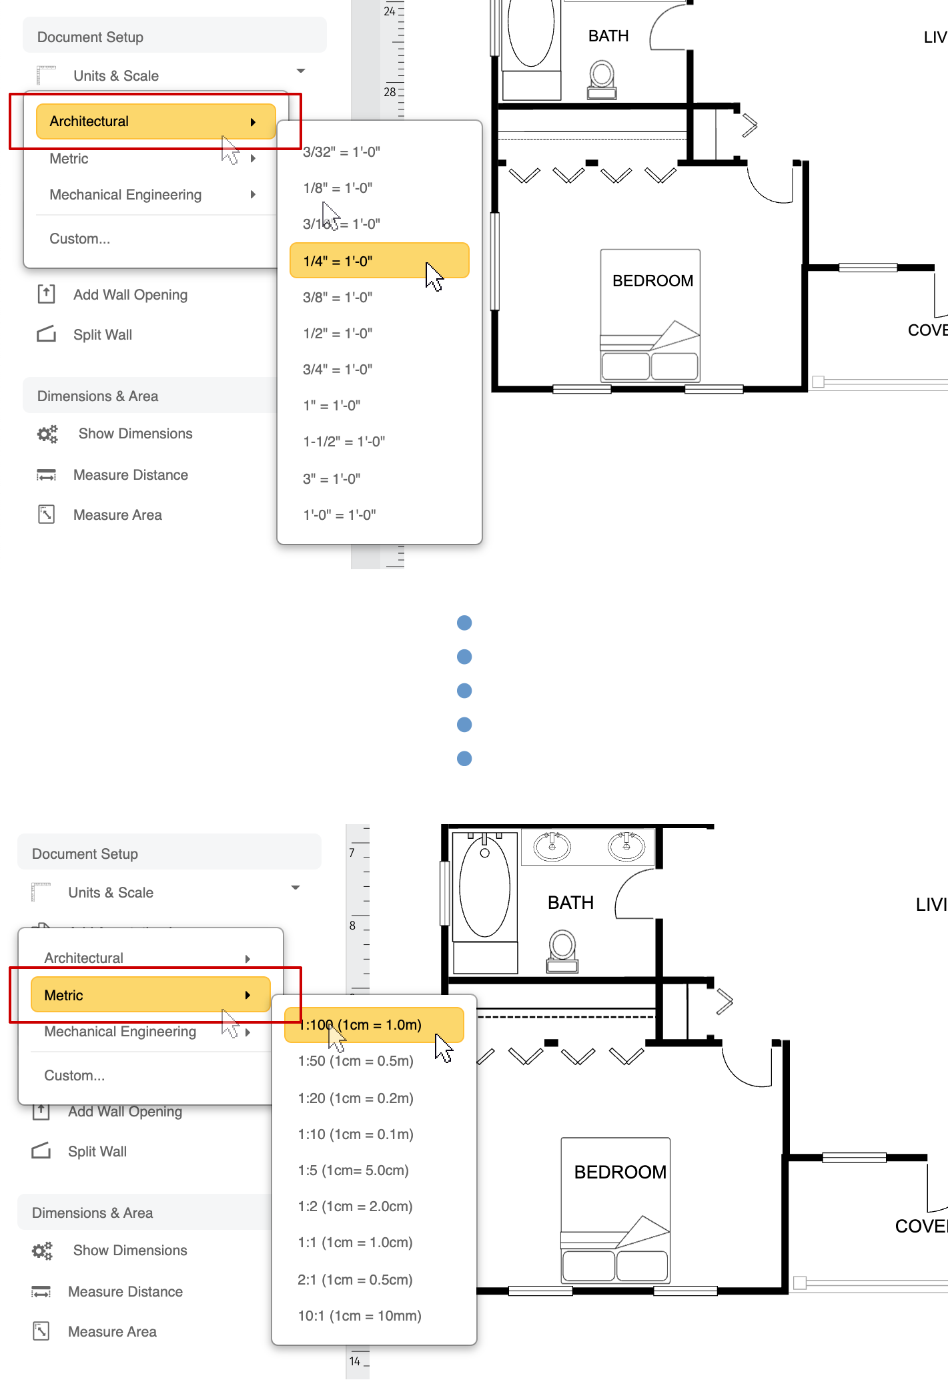Click Show Dimensions gear icon in lower panel
Viewport: 948px width, 1382px height.
tap(42, 1251)
